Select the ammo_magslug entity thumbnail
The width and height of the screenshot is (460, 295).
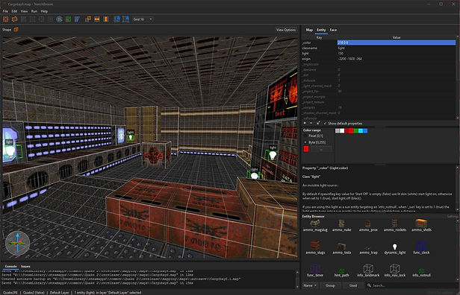point(315,225)
